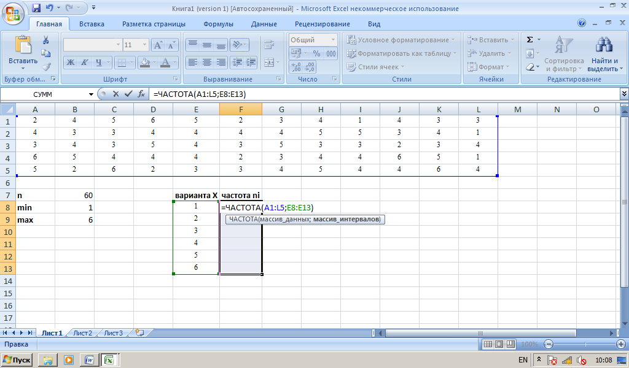Screen dimensions: 629x368
Task: Click the Percent Style button
Action: tap(316, 53)
